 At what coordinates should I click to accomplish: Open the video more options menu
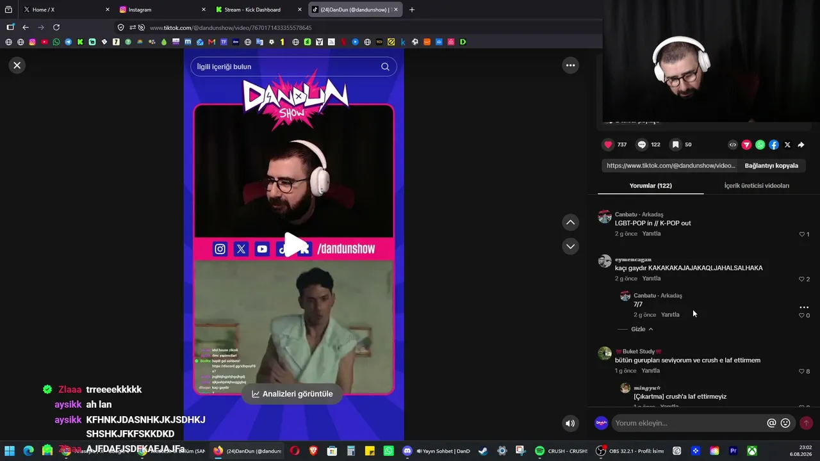(570, 65)
